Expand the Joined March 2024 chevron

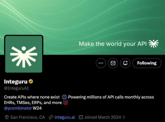[124, 117]
